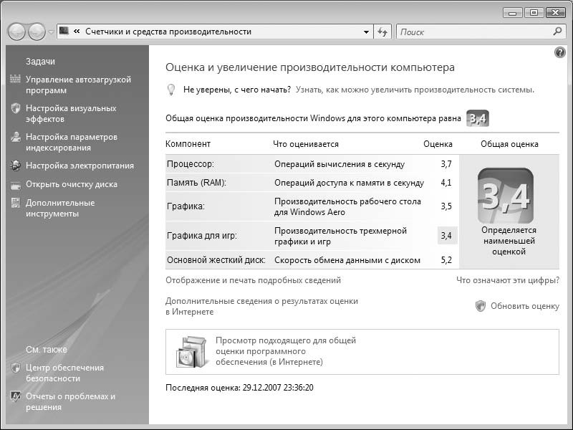Open link Обновить оценку
Screen dimensions: 573x430
tap(524, 306)
